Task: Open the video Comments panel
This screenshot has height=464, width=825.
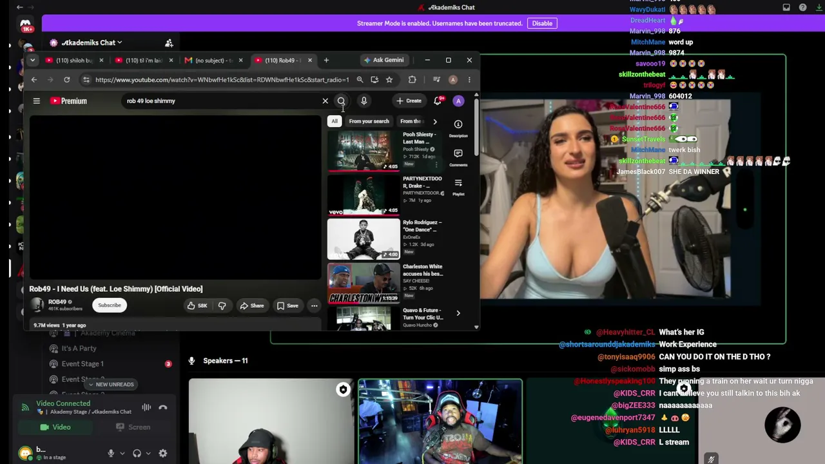Action: (x=458, y=157)
